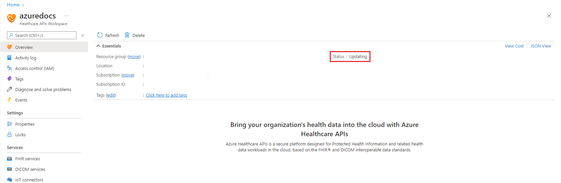Click edit link next to Tags
This screenshot has height=183, width=561.
111,95
